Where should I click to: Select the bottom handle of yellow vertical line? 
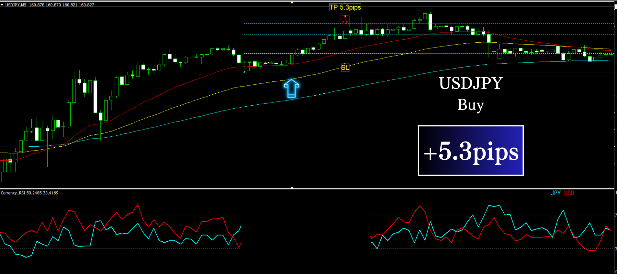(292, 187)
